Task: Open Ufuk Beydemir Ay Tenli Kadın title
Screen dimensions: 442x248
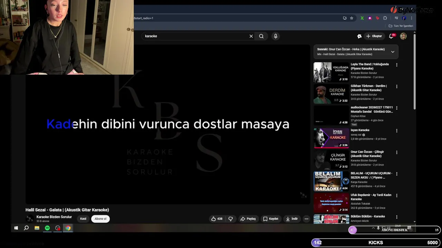Action: (x=371, y=197)
